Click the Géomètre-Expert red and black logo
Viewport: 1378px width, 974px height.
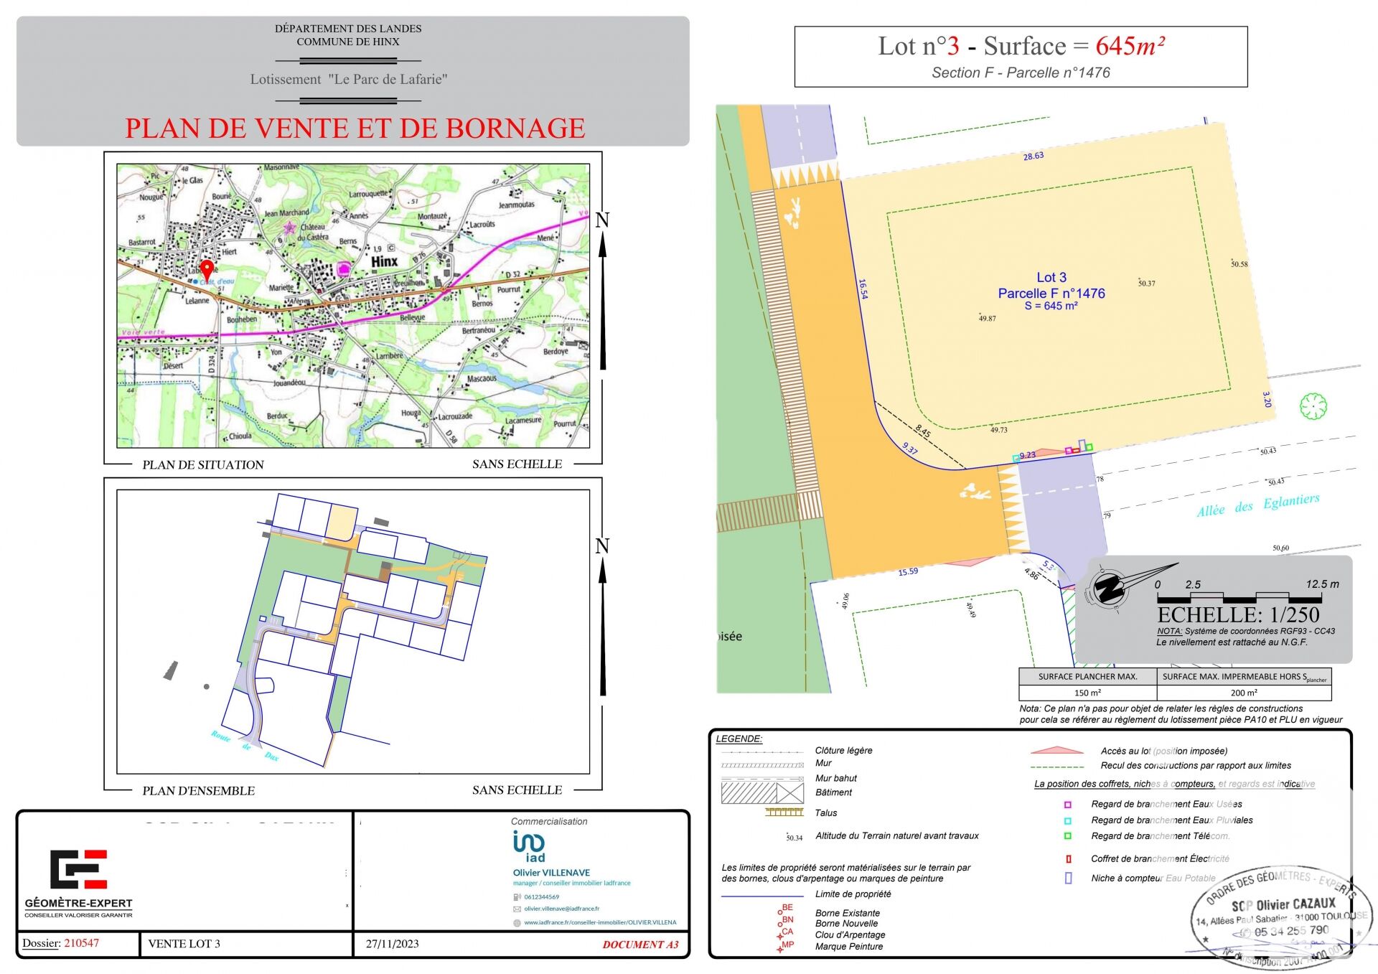tap(78, 869)
